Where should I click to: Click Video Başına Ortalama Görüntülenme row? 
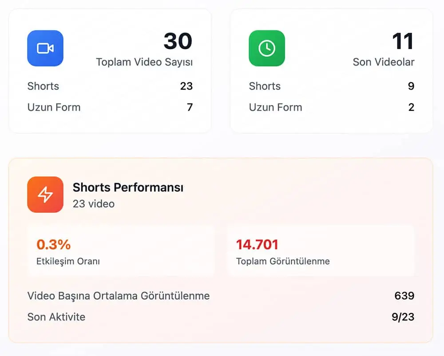tap(119, 296)
